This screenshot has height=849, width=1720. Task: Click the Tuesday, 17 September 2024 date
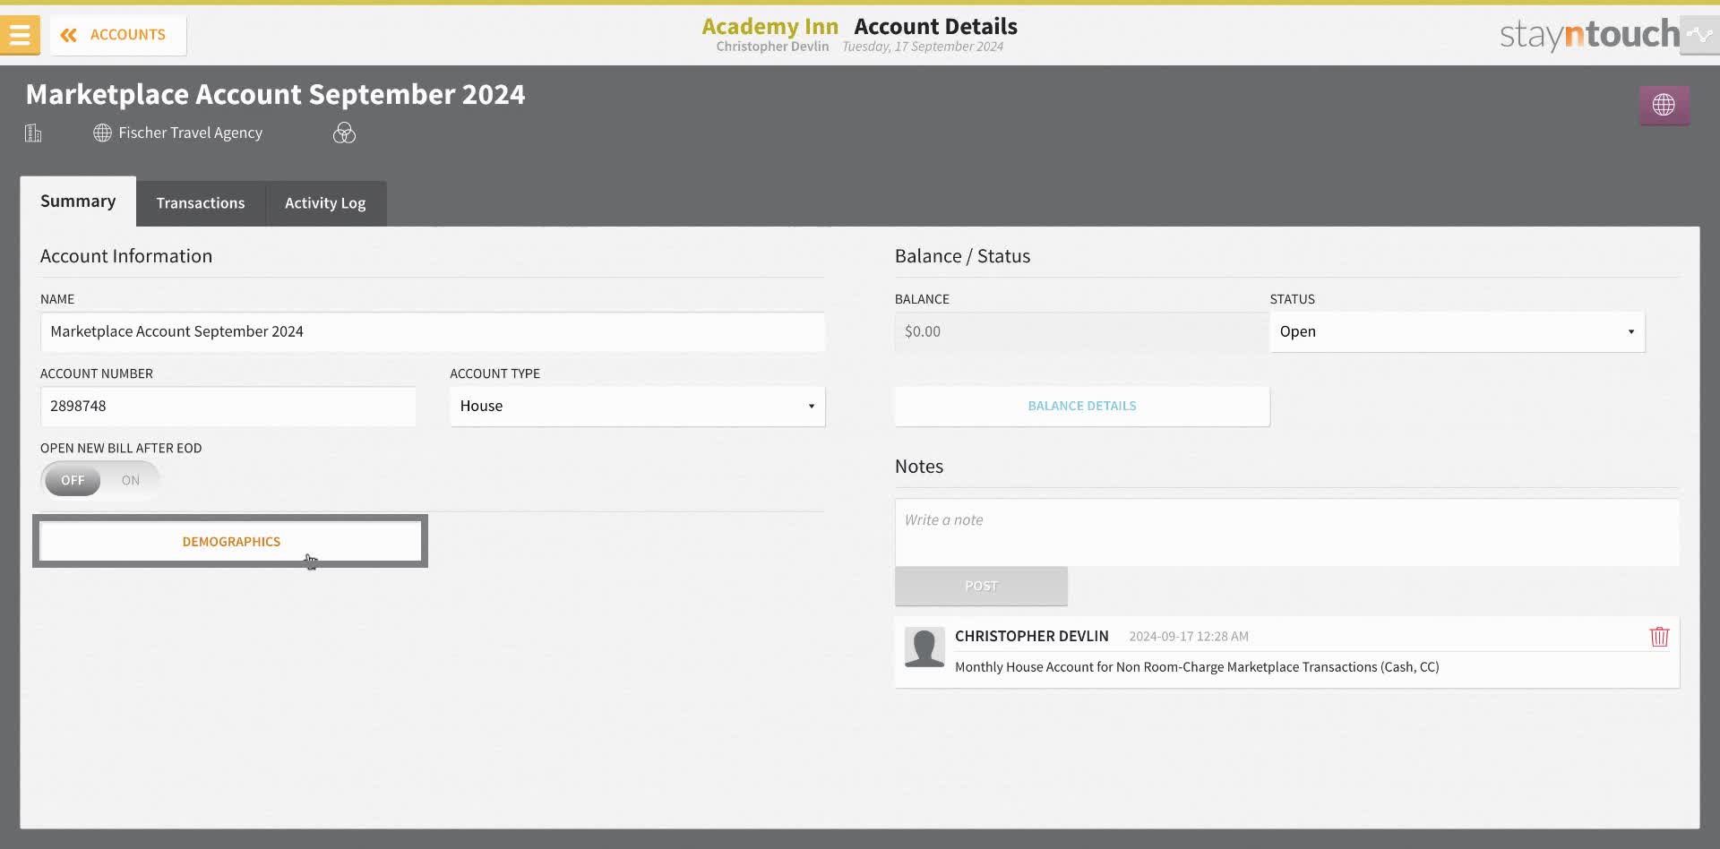923,47
